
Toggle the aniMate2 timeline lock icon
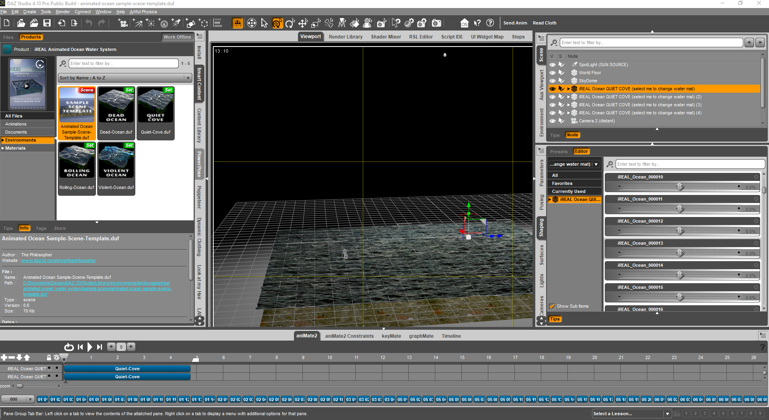49,357
